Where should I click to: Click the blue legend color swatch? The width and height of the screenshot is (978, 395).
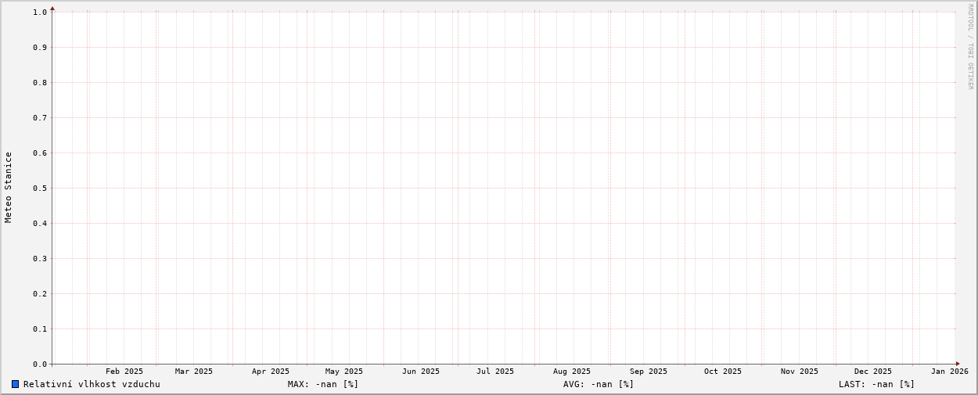(x=15, y=384)
